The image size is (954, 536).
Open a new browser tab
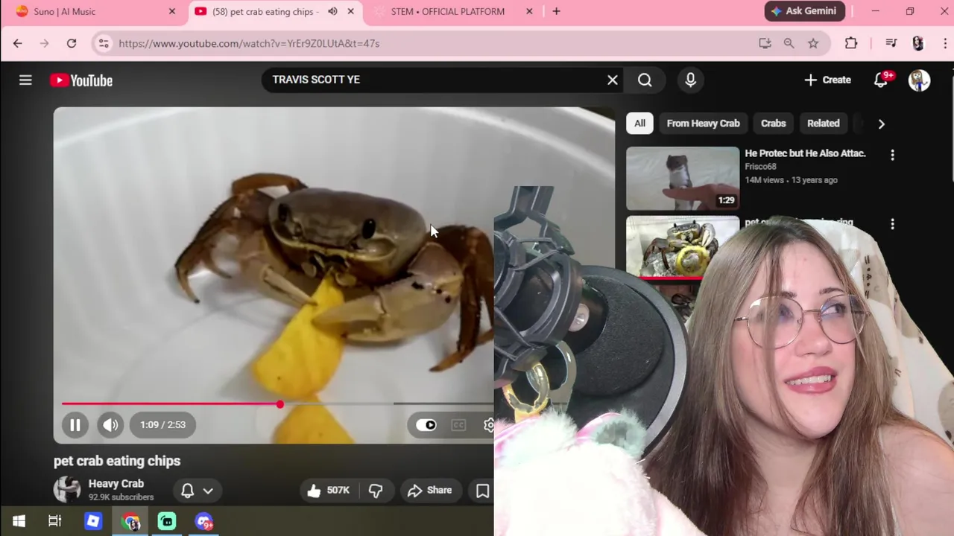tap(556, 11)
